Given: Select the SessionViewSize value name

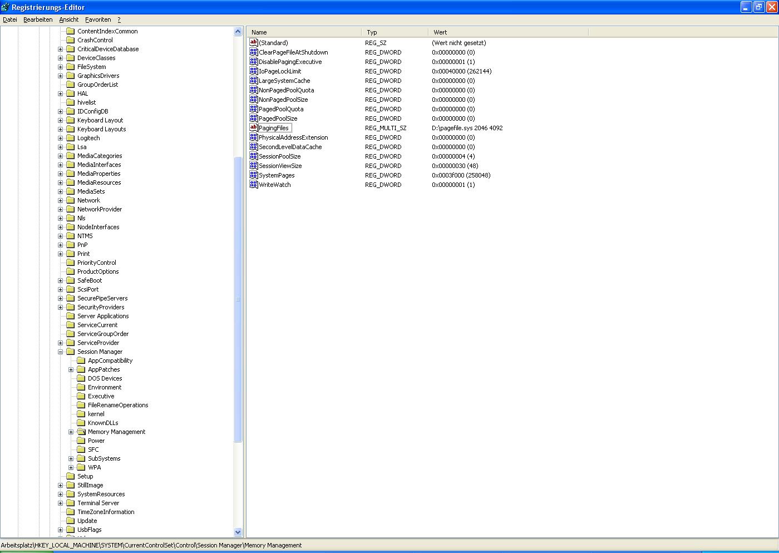Looking at the screenshot, I should point(280,166).
